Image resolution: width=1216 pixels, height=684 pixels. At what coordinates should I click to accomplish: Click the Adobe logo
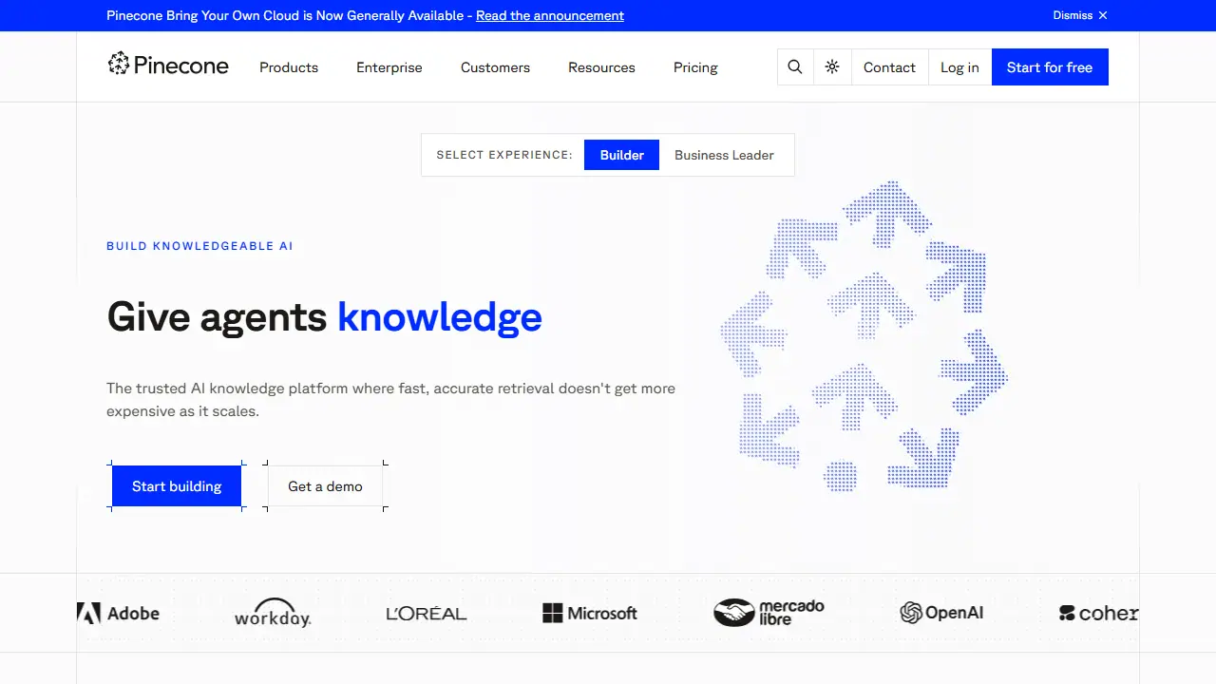(x=119, y=613)
